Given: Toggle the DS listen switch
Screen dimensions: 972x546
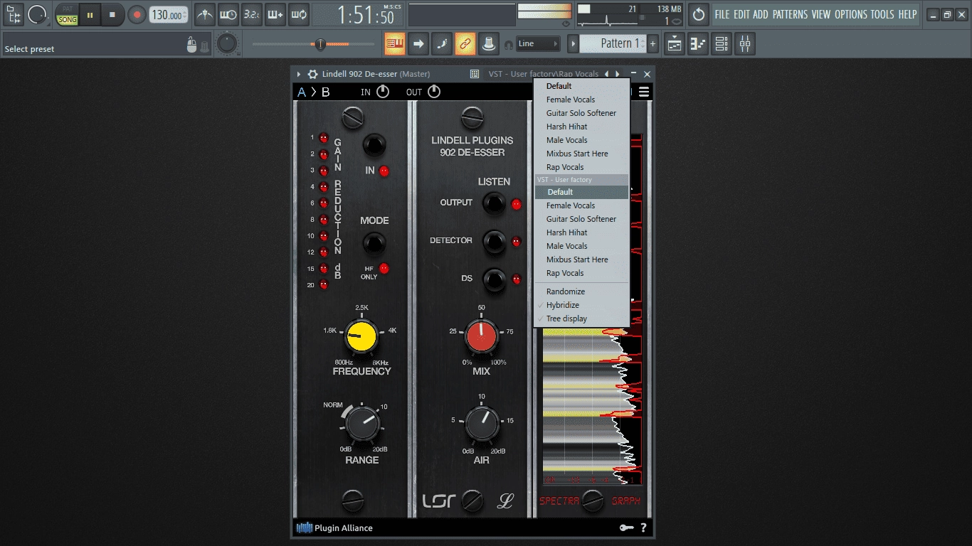Looking at the screenshot, I should coord(494,279).
